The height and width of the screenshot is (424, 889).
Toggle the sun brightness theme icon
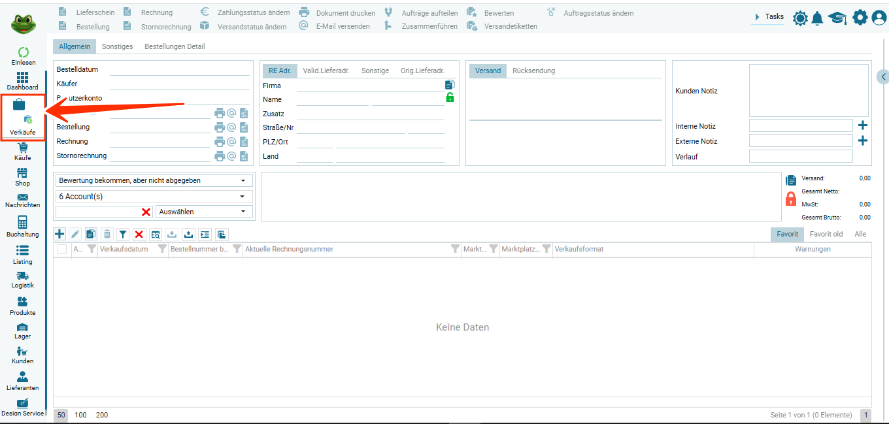(x=800, y=18)
